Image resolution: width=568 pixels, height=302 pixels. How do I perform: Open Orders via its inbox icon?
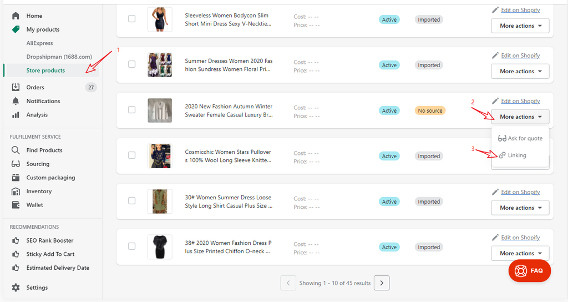16,87
